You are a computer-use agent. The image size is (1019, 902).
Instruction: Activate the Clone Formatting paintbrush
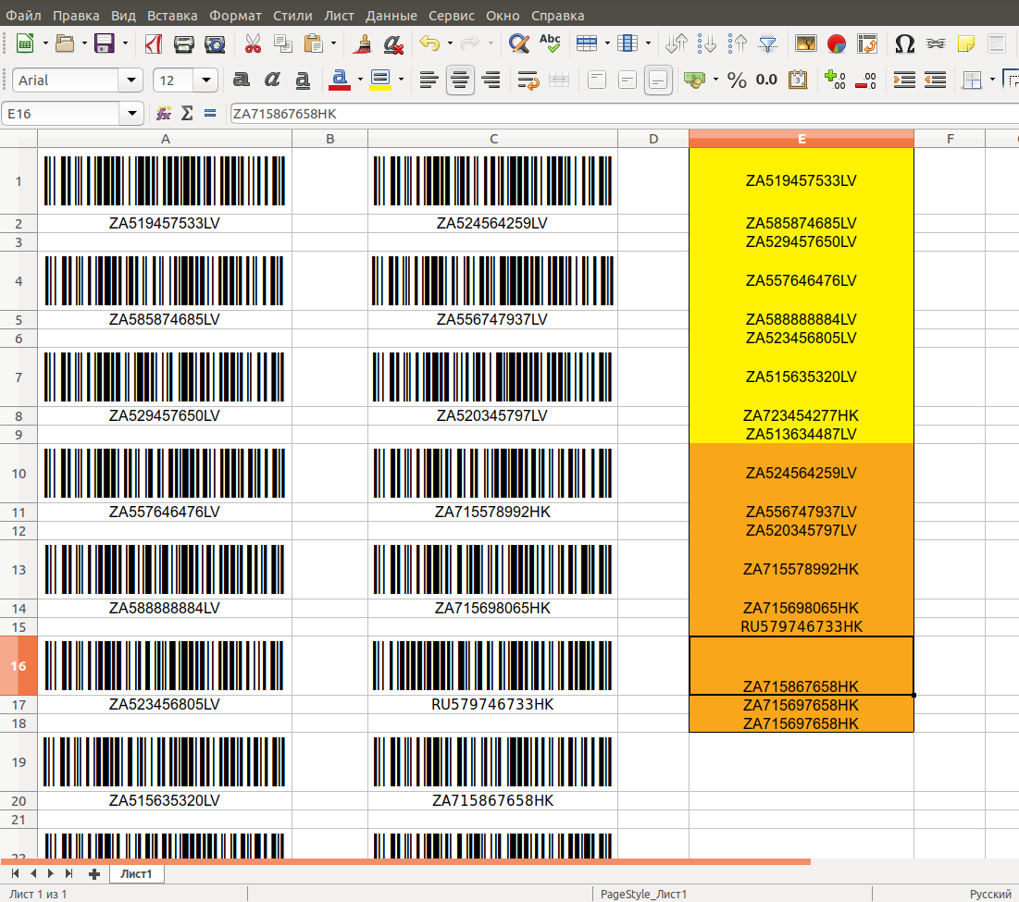362,43
